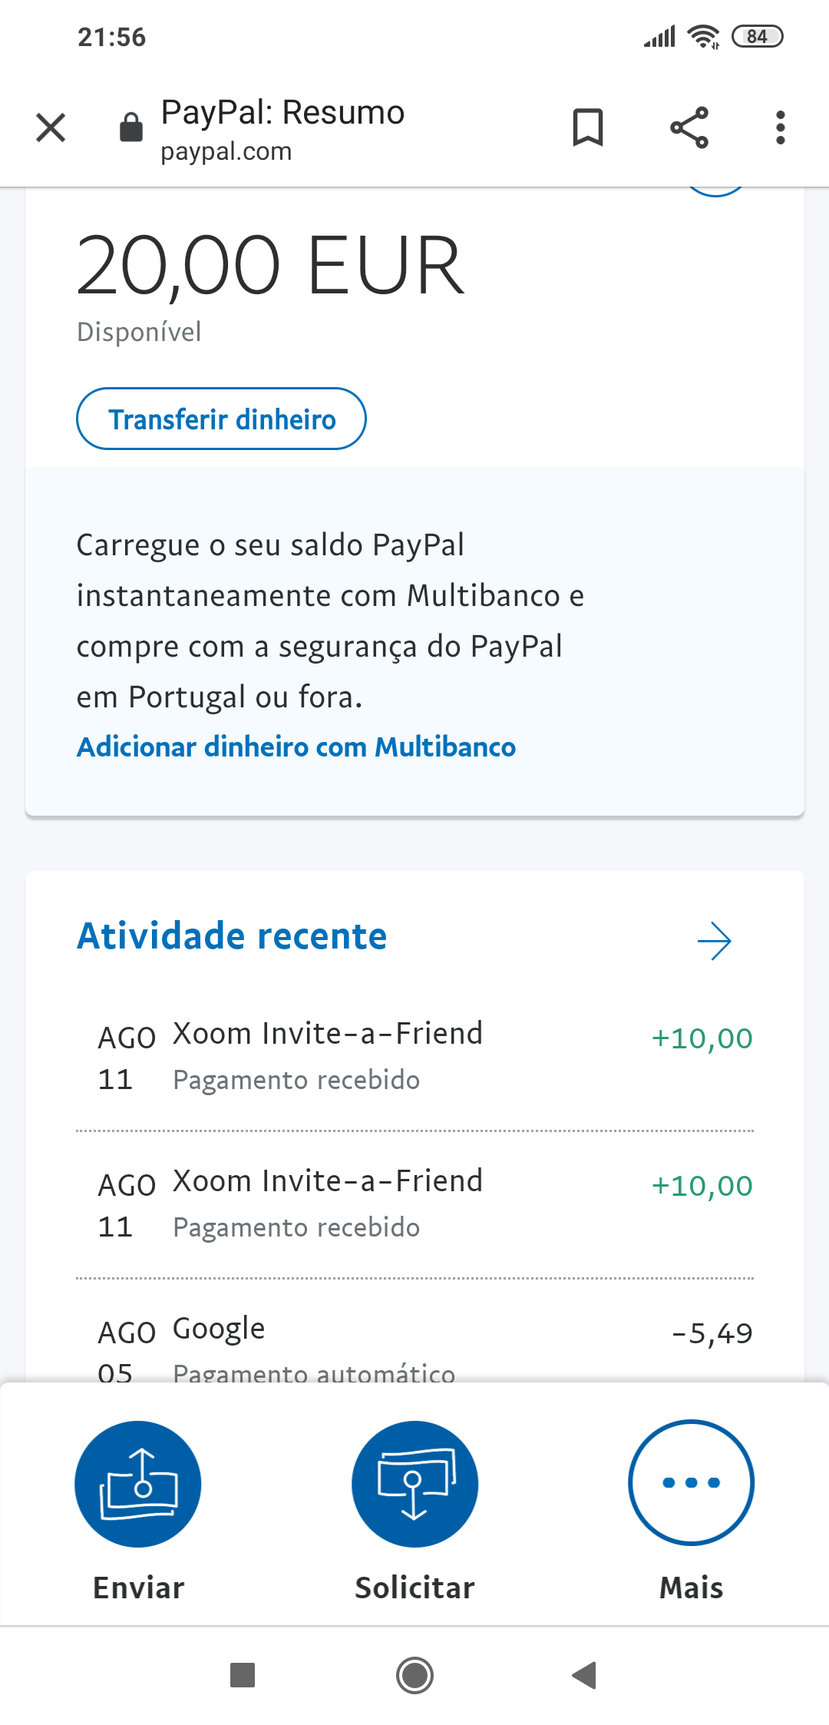The width and height of the screenshot is (829, 1725).
Task: Open the three-dot overflow menu
Action: click(x=780, y=127)
